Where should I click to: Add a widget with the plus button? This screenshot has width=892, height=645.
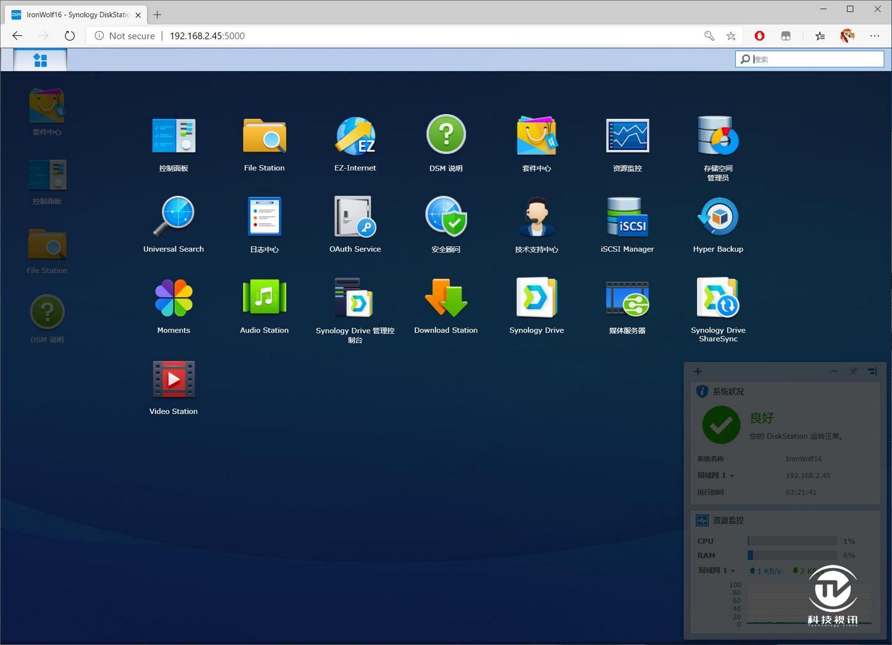coord(698,371)
